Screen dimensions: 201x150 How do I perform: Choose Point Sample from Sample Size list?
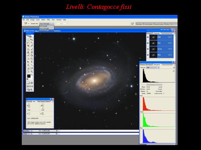47,26
